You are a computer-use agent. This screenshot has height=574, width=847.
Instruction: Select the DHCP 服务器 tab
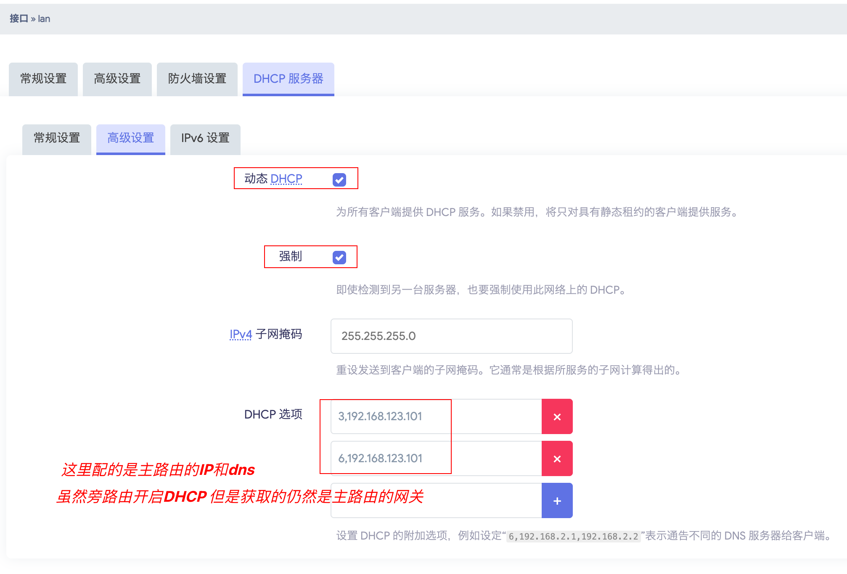pos(289,79)
